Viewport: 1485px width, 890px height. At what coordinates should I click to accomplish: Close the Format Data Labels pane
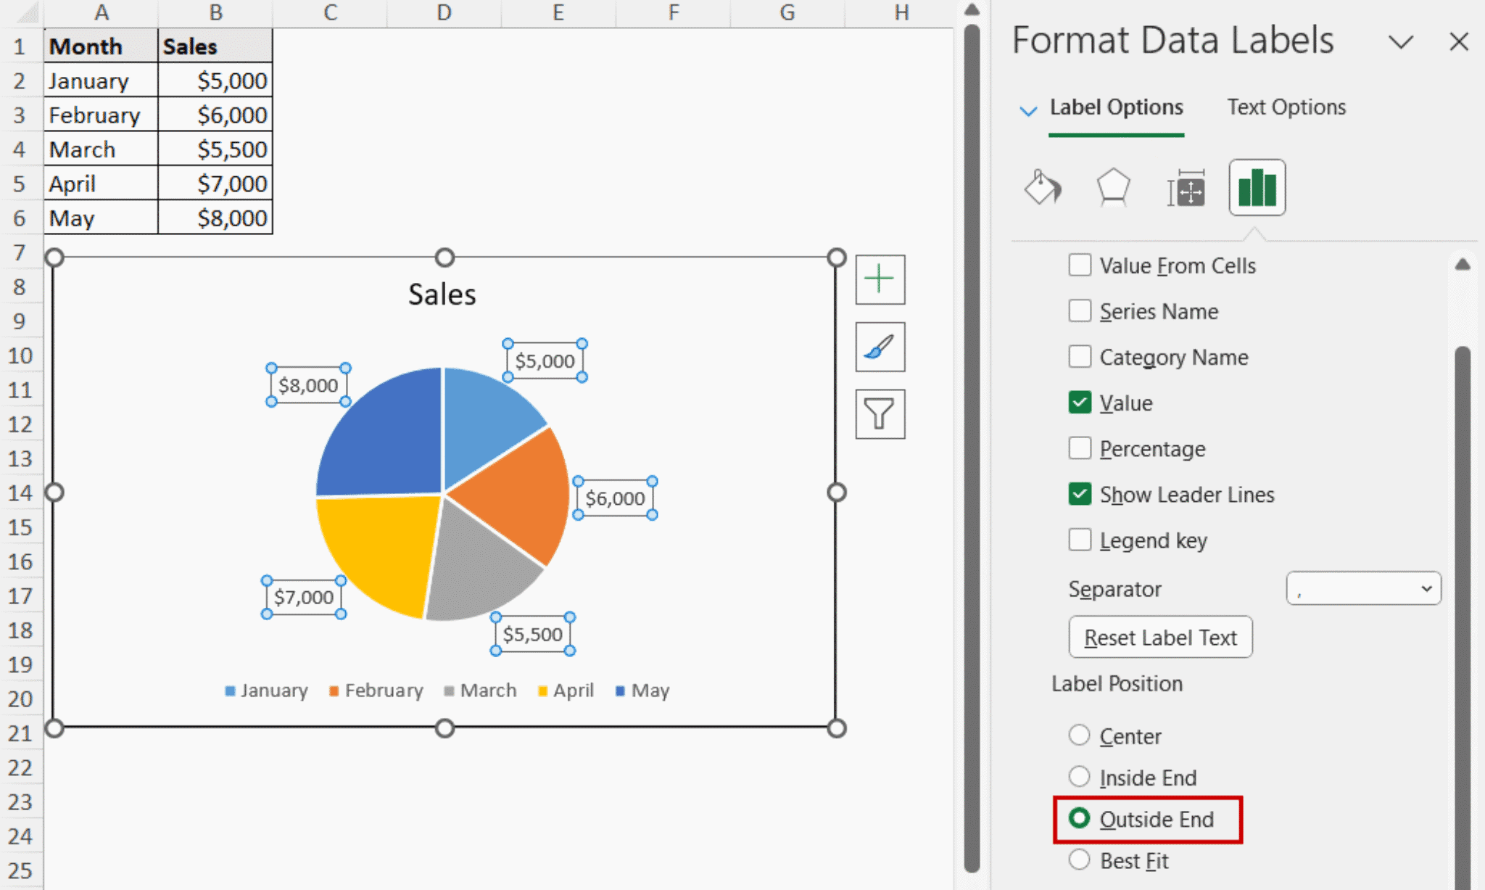pos(1458,41)
